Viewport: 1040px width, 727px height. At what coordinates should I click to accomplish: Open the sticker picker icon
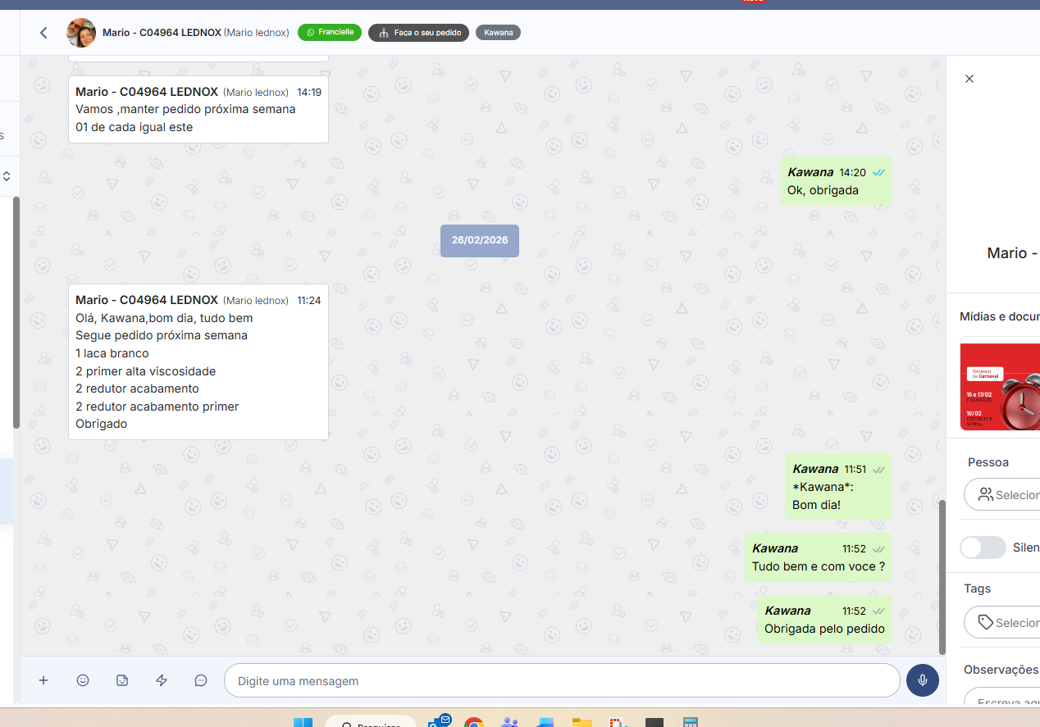[x=122, y=680]
